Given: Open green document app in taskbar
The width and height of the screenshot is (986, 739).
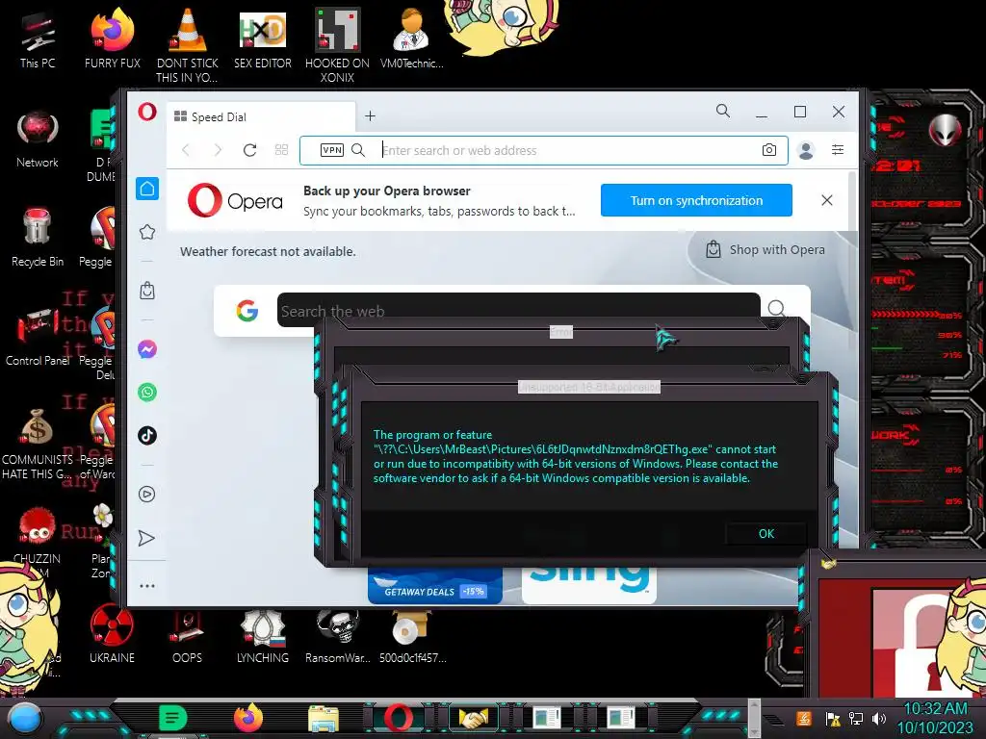Looking at the screenshot, I should (173, 718).
